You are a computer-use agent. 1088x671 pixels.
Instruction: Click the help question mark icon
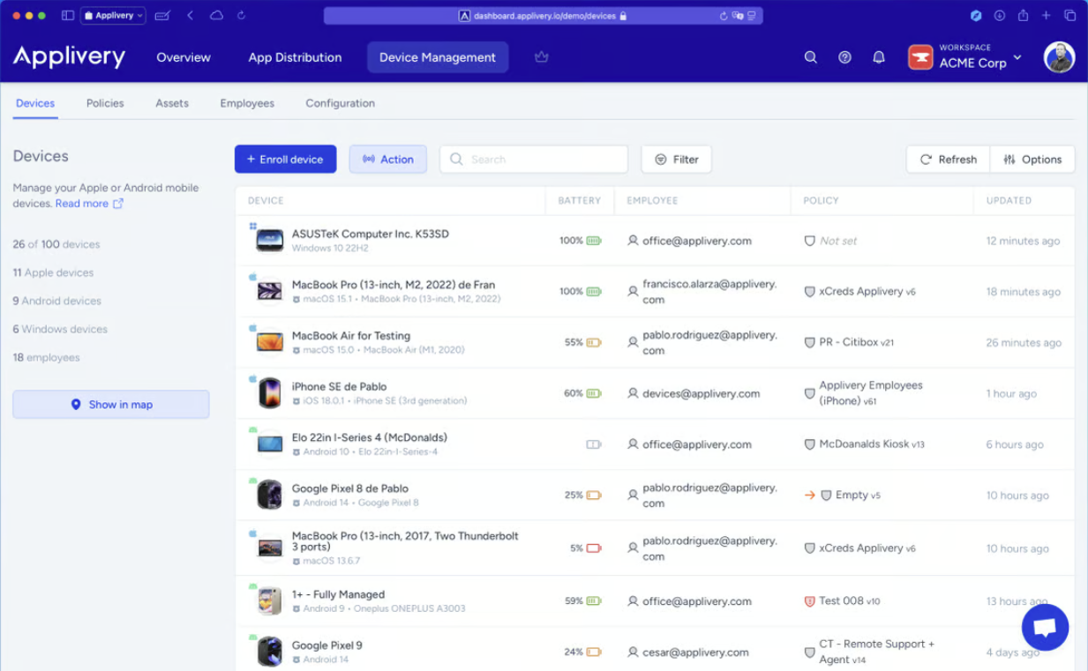(844, 57)
